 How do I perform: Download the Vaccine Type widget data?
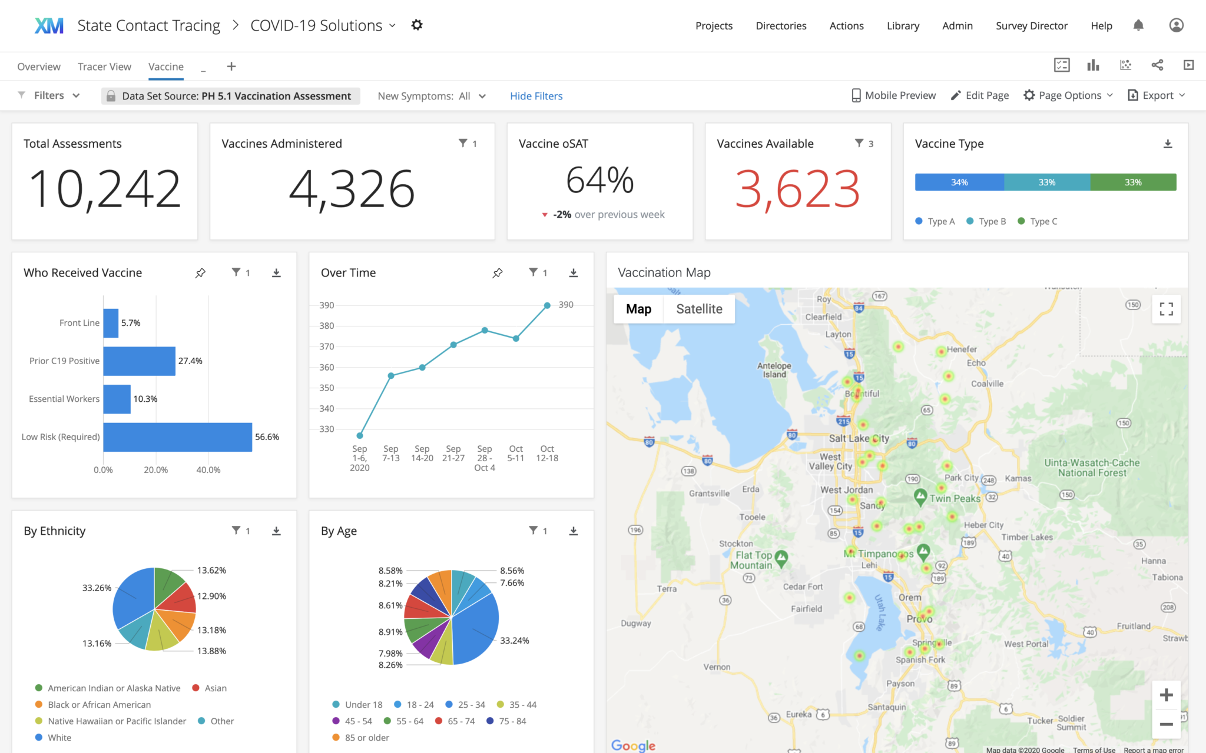point(1168,143)
